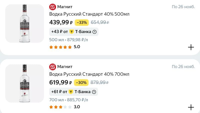Click the 3.0 star rating row

64,107
